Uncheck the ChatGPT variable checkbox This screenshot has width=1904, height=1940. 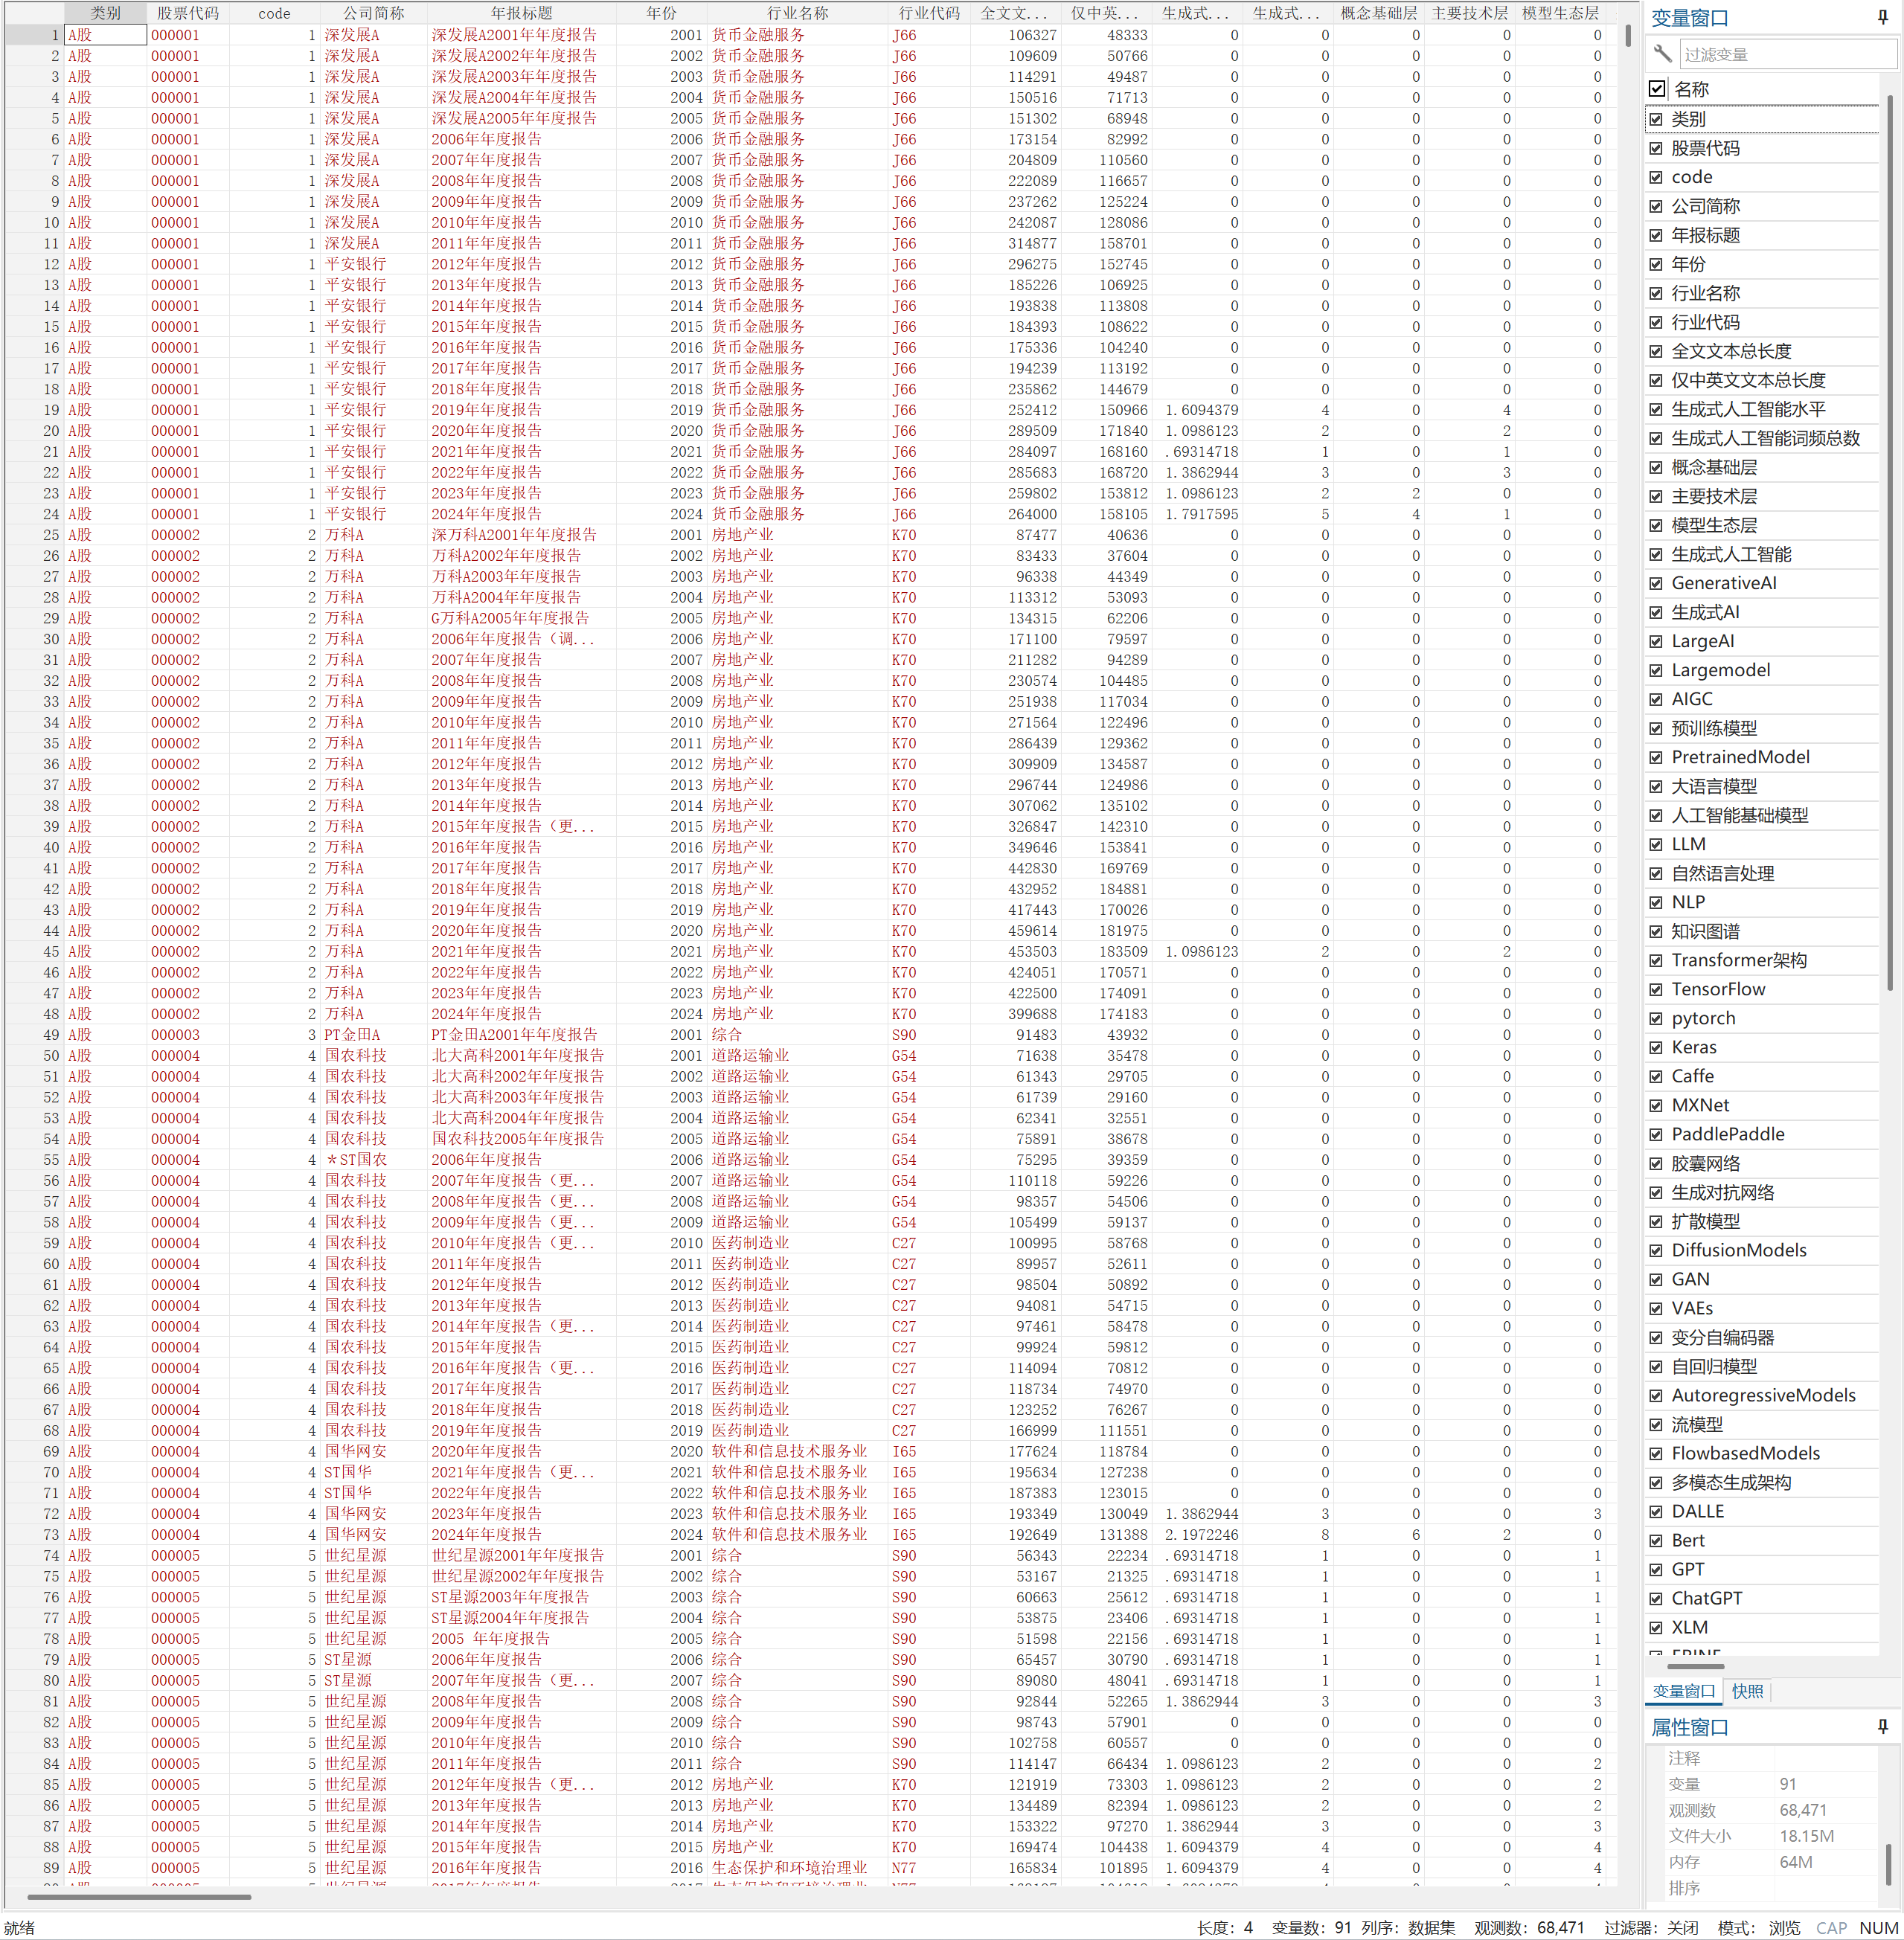point(1656,1598)
